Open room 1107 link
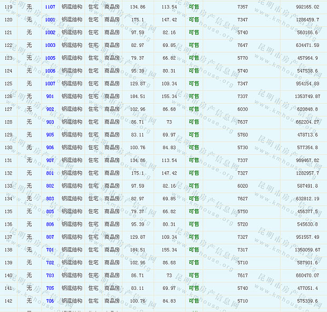Screen dimensions: 327x312 point(50,7)
